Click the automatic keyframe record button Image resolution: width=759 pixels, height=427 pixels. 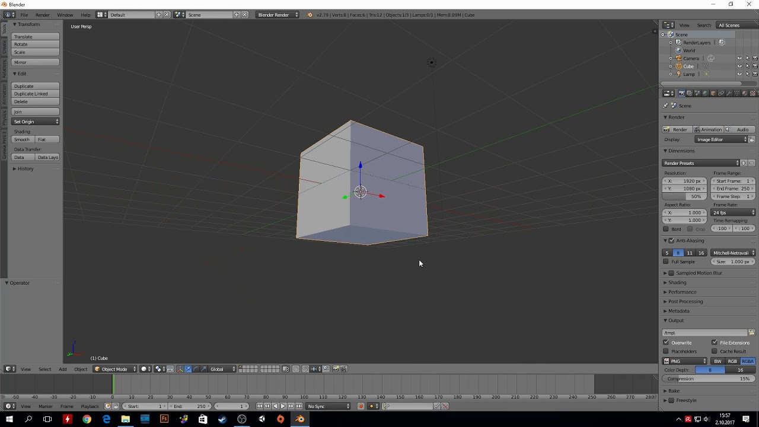point(361,406)
